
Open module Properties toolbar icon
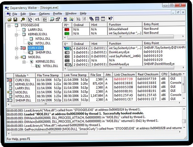tap(58, 19)
